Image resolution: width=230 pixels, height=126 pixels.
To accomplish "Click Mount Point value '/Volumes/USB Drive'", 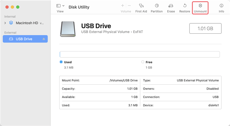I will tap(124, 81).
